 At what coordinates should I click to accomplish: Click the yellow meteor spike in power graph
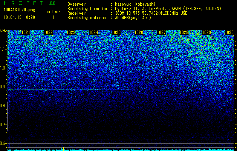(63, 149)
